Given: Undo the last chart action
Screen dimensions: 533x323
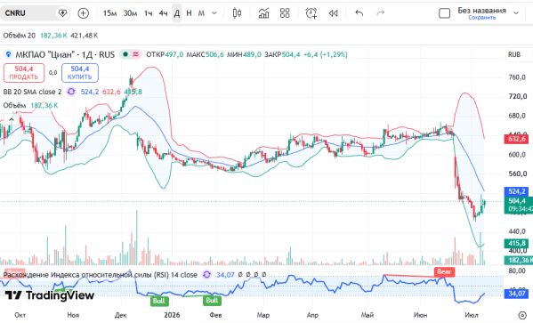Looking at the screenshot, I should click(359, 13).
